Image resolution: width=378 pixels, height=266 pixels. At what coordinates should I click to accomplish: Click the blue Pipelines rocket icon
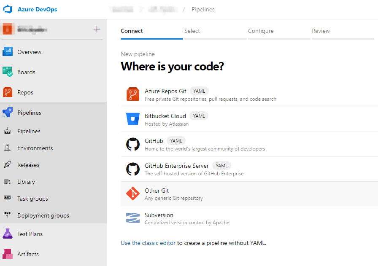click(x=8, y=112)
